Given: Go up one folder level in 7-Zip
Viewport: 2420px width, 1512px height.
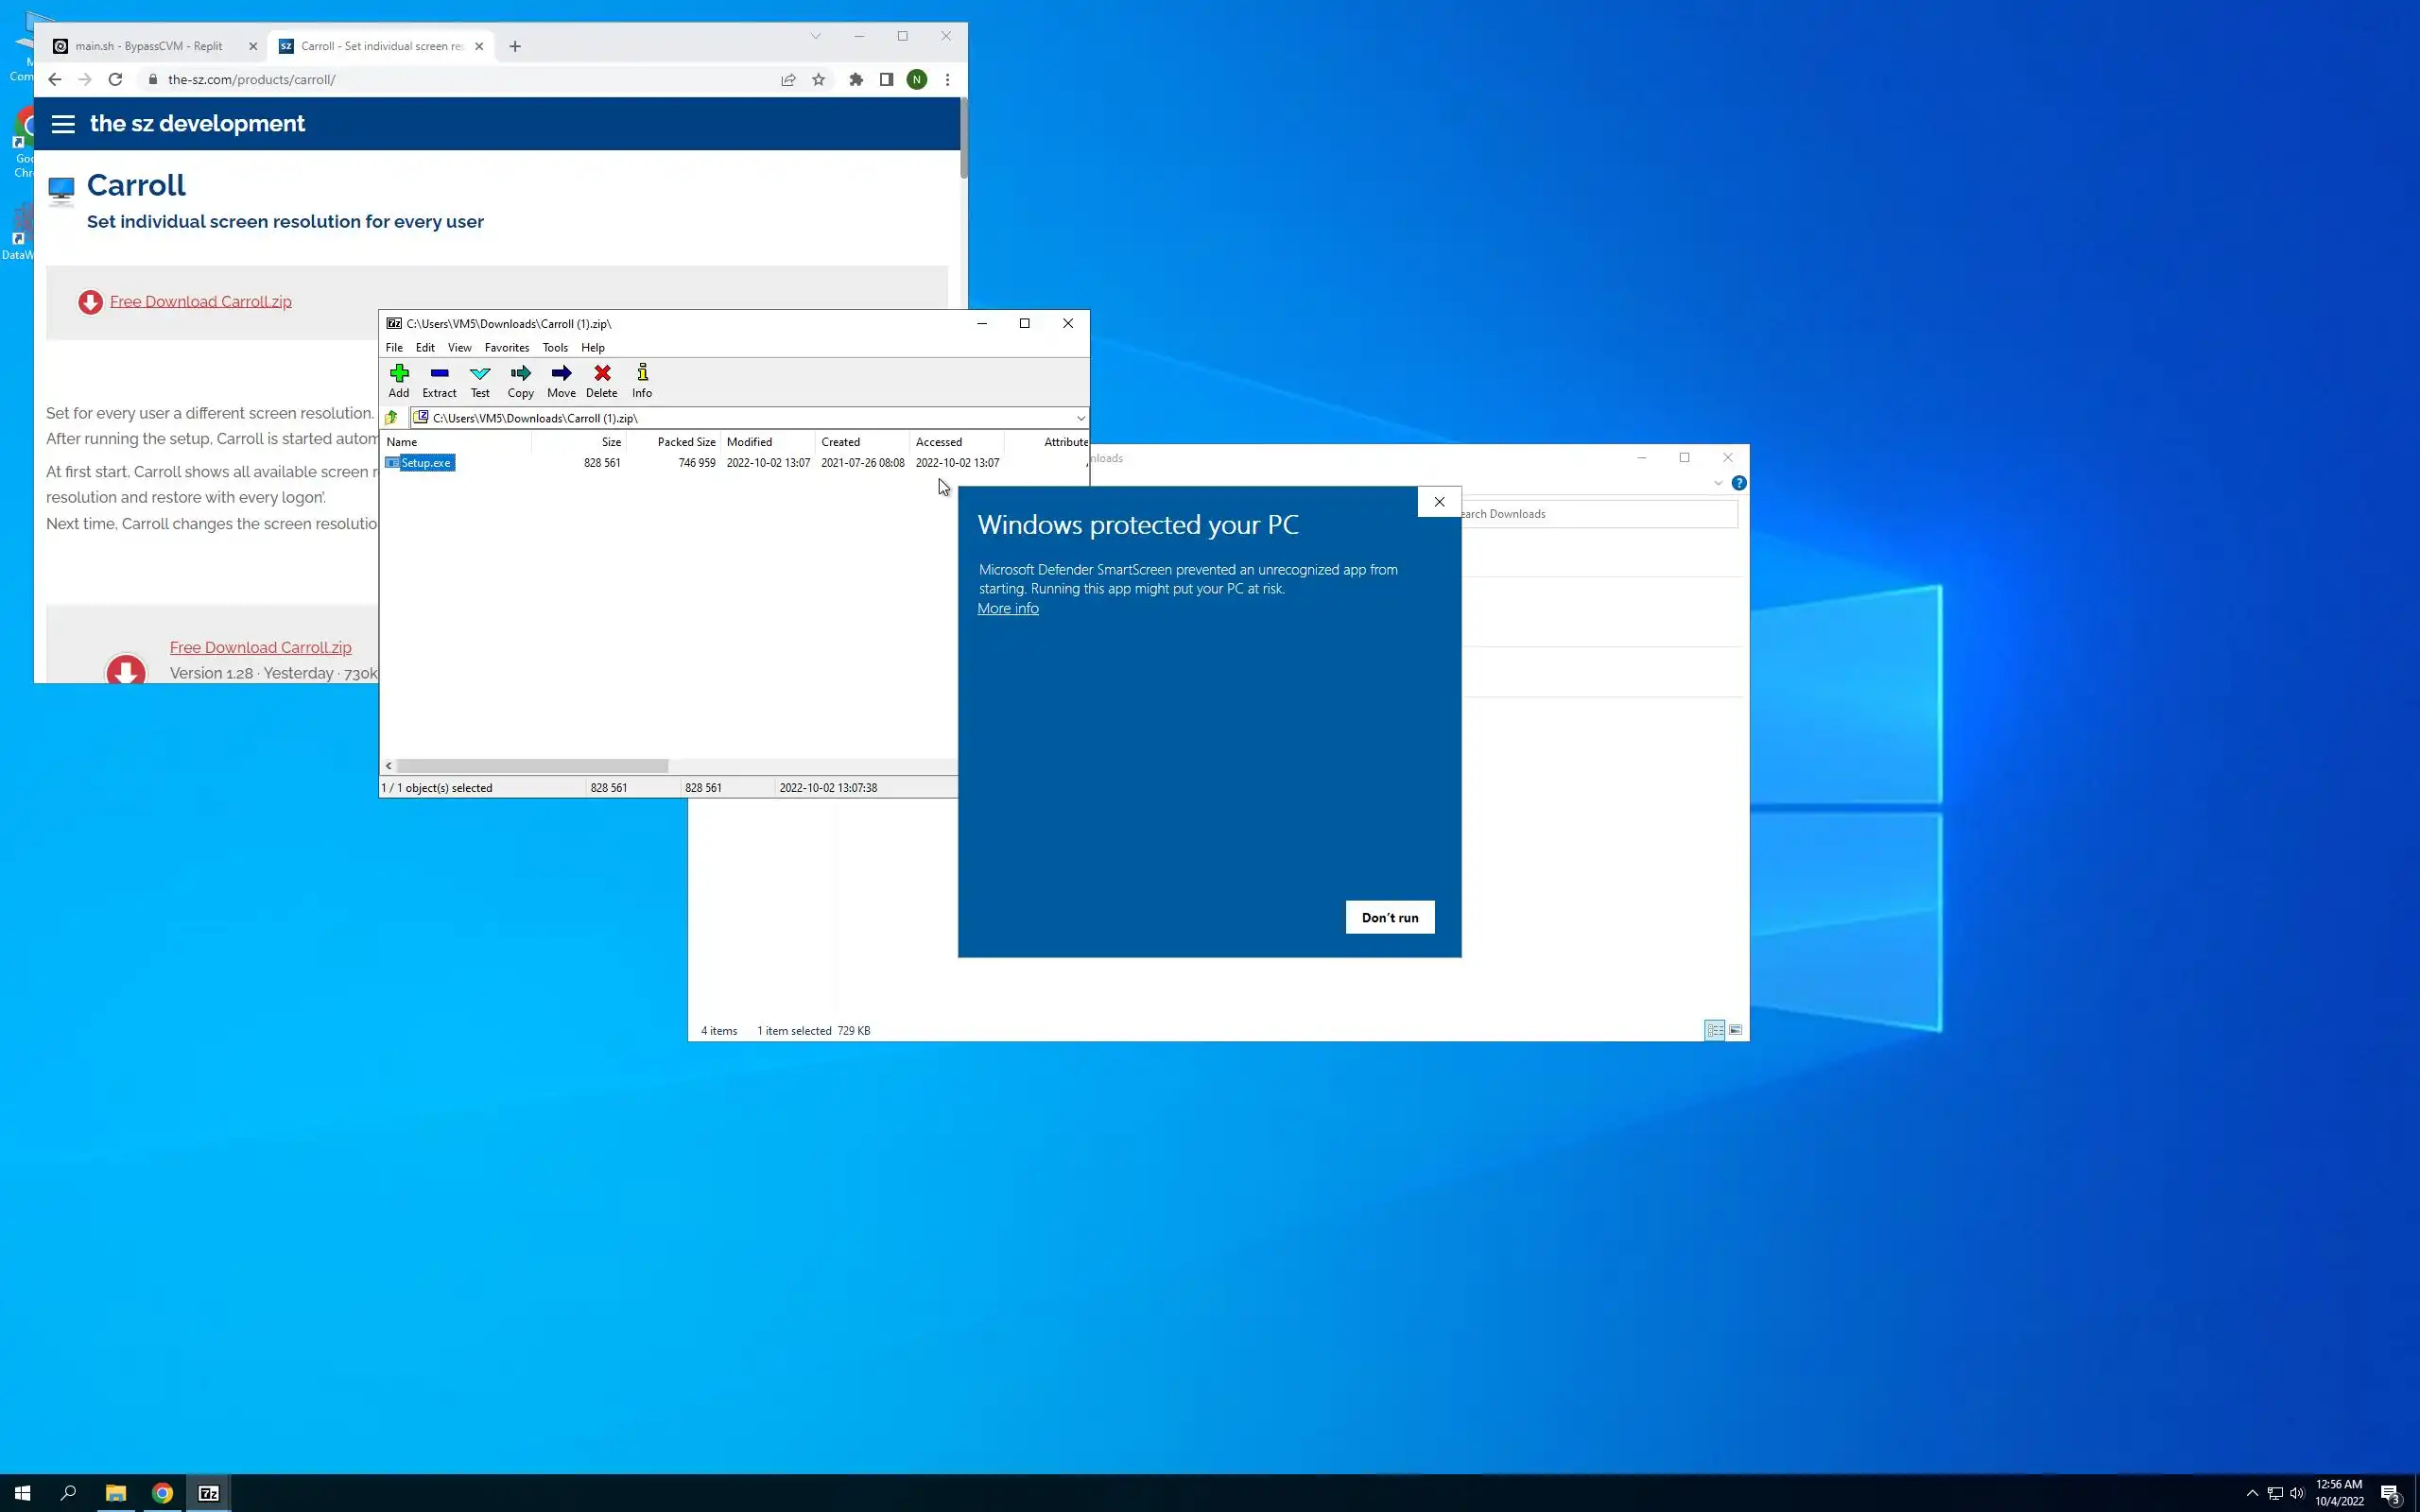Looking at the screenshot, I should coord(392,418).
